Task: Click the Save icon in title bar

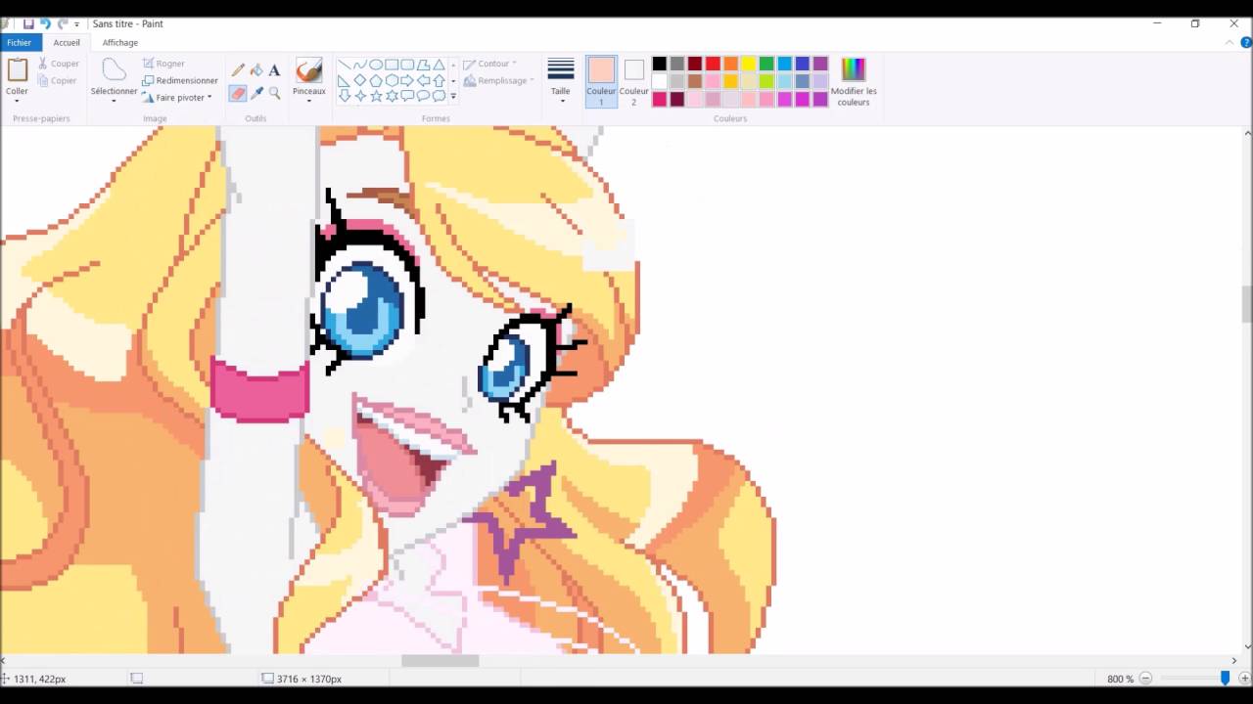Action: pos(28,23)
